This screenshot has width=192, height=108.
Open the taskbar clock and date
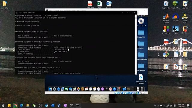pos(181,105)
